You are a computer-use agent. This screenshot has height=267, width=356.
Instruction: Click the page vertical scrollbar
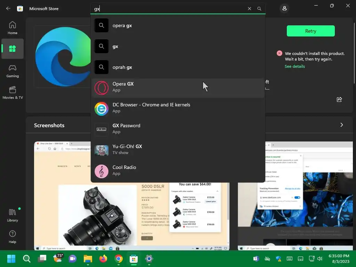point(354,53)
